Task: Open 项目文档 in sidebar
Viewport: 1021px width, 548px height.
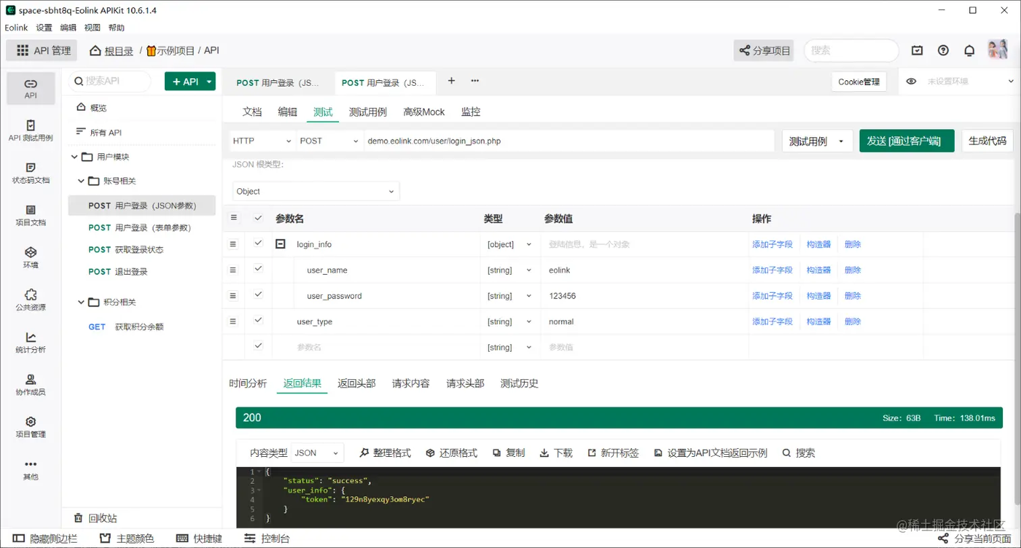Action: pos(30,215)
